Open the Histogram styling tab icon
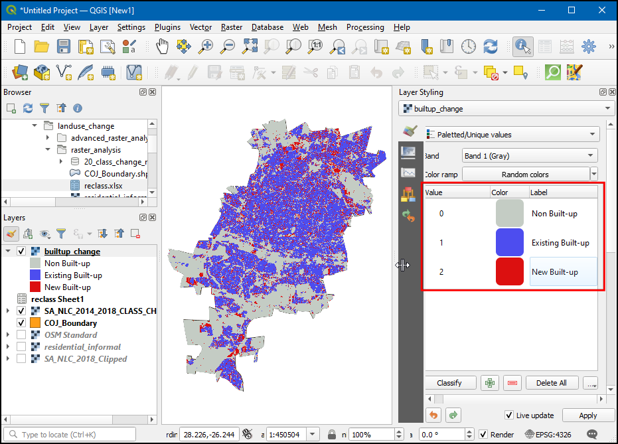Screen dimensions: 618x444 [x=408, y=173]
